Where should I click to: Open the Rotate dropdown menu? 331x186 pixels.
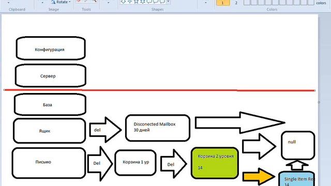tap(61, 2)
